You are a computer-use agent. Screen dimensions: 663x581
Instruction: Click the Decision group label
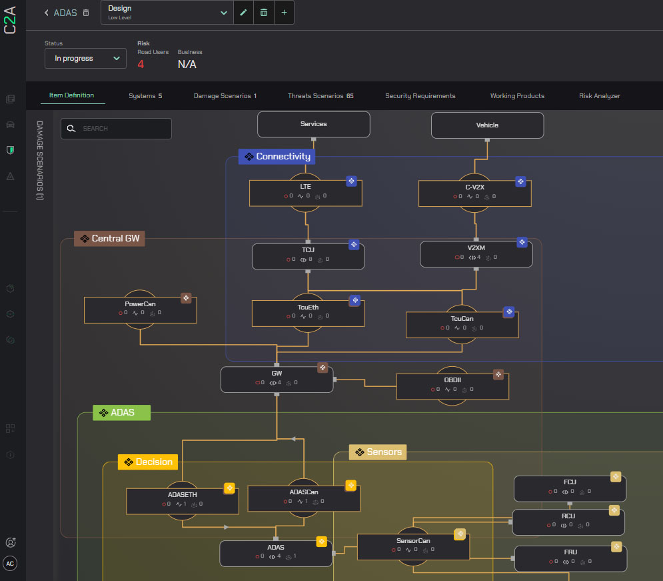[x=148, y=462]
